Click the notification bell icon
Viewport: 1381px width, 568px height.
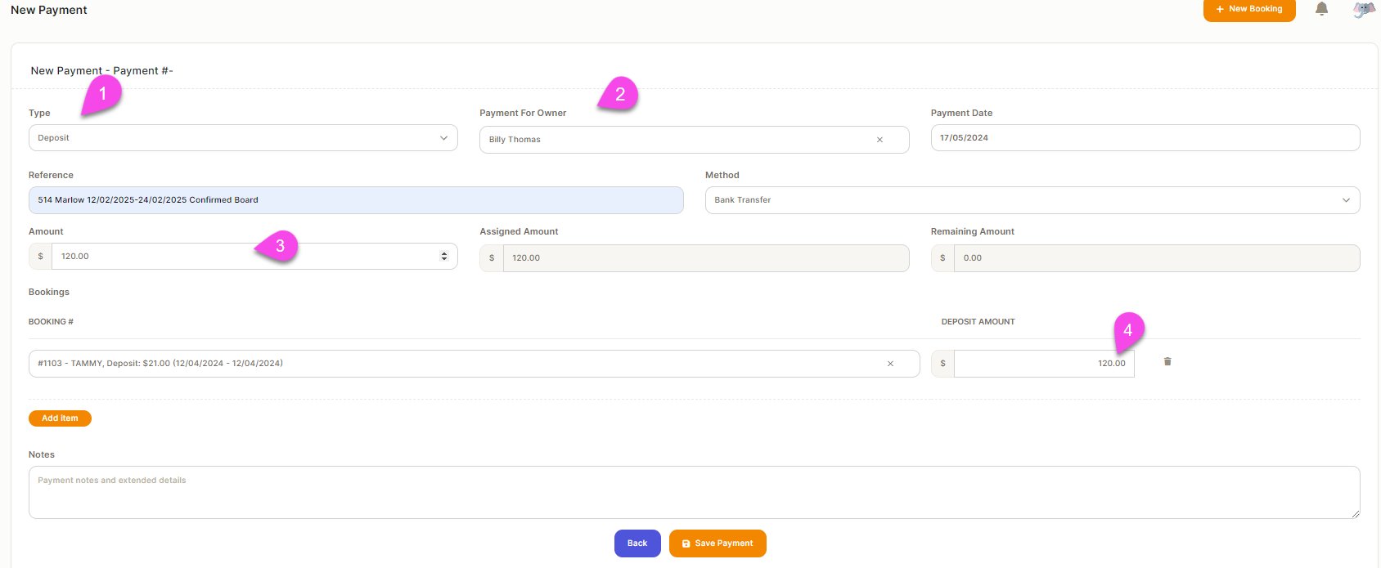1321,9
